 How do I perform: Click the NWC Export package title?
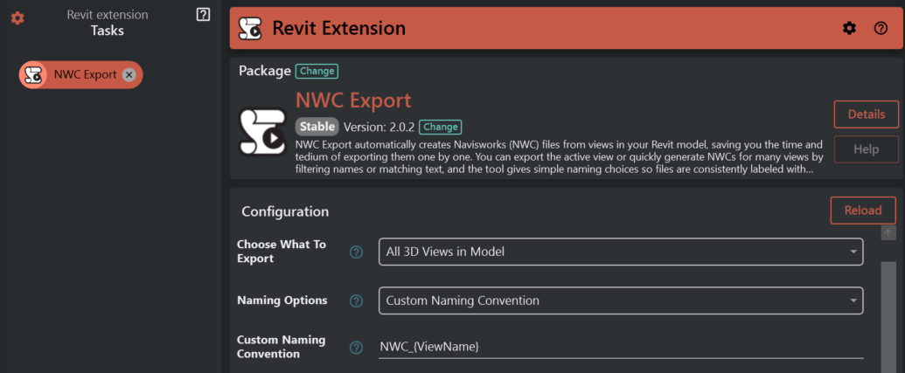353,100
